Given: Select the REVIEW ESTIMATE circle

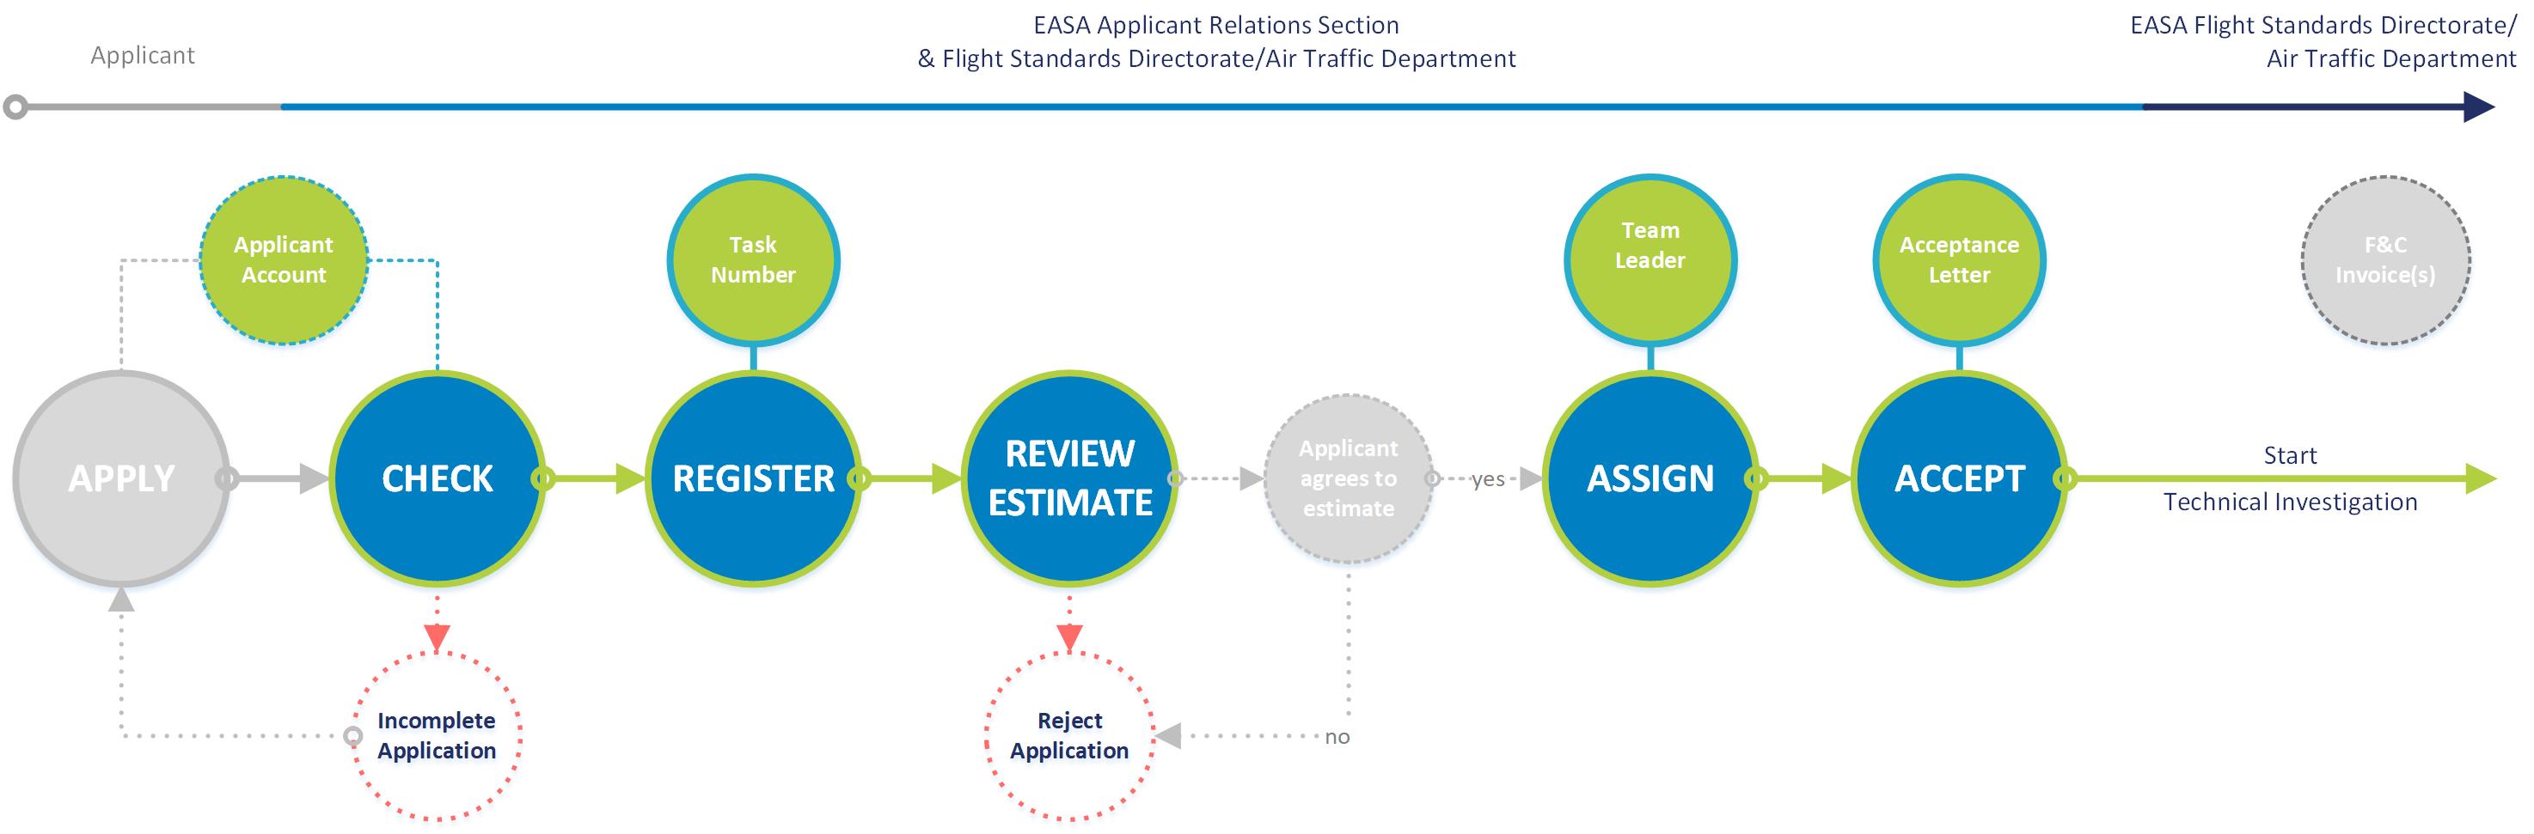Looking at the screenshot, I should click(1069, 479).
